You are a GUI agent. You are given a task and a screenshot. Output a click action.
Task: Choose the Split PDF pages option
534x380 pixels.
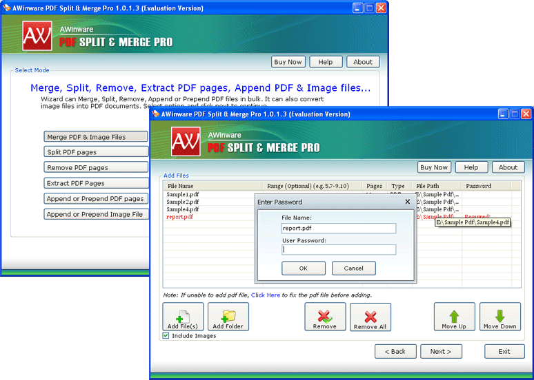(96, 152)
